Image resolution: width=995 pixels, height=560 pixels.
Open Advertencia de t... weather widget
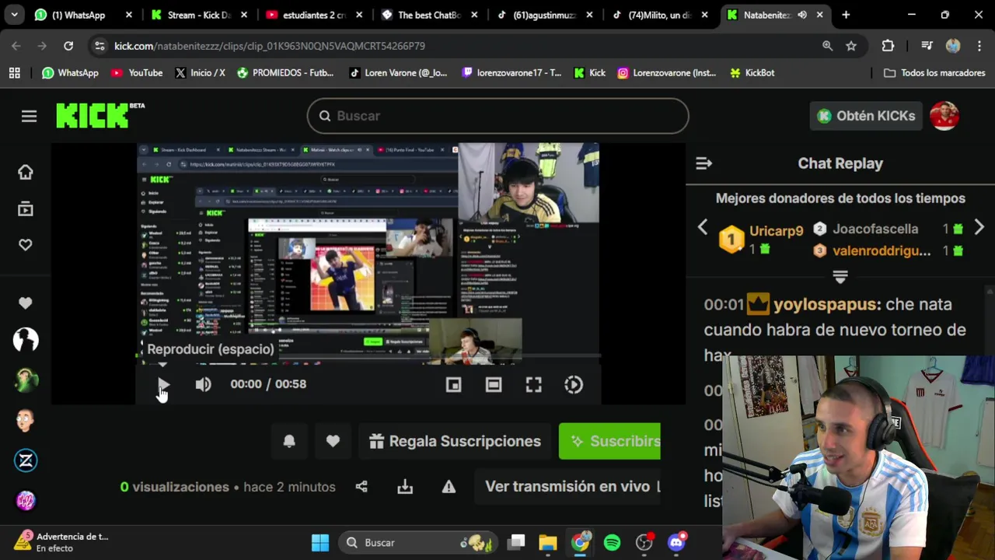click(x=61, y=542)
